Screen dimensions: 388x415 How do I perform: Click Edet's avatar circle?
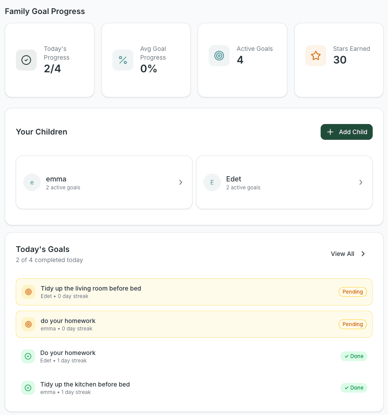(x=212, y=182)
